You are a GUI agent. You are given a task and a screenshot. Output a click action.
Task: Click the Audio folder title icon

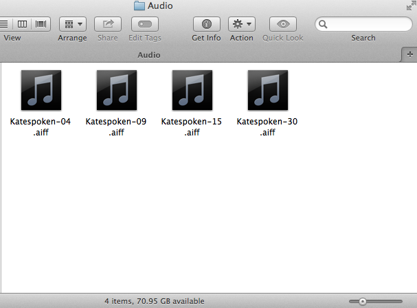139,5
